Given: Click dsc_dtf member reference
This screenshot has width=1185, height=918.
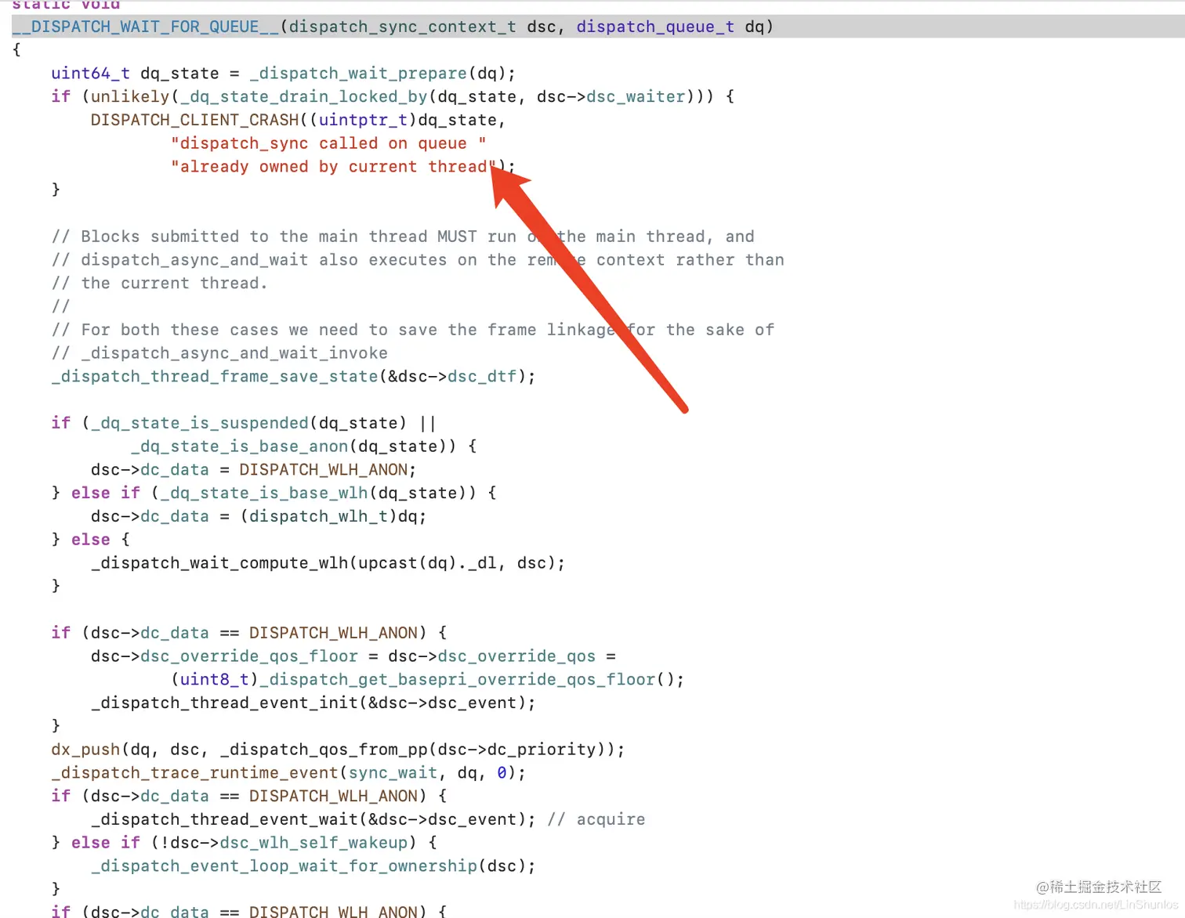Looking at the screenshot, I should [482, 377].
